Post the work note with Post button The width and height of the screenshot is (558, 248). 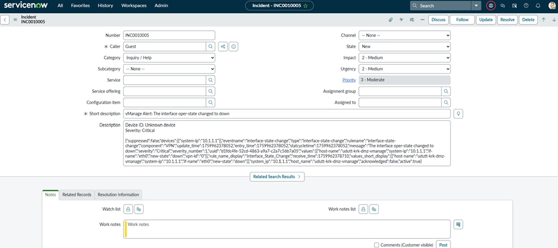pos(443,245)
